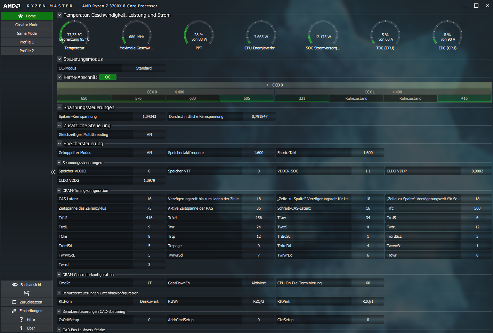The width and height of the screenshot is (493, 333).
Task: Click the house icon on Home
Action: coord(21,16)
